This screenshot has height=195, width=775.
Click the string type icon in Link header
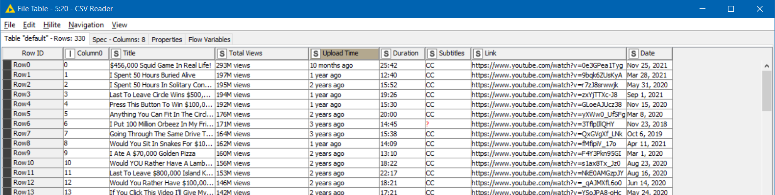click(478, 54)
